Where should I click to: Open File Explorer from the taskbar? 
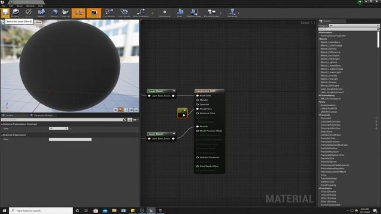coord(114,210)
